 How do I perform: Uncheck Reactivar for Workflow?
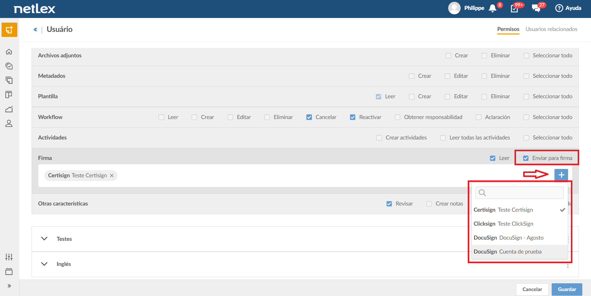[x=352, y=117]
